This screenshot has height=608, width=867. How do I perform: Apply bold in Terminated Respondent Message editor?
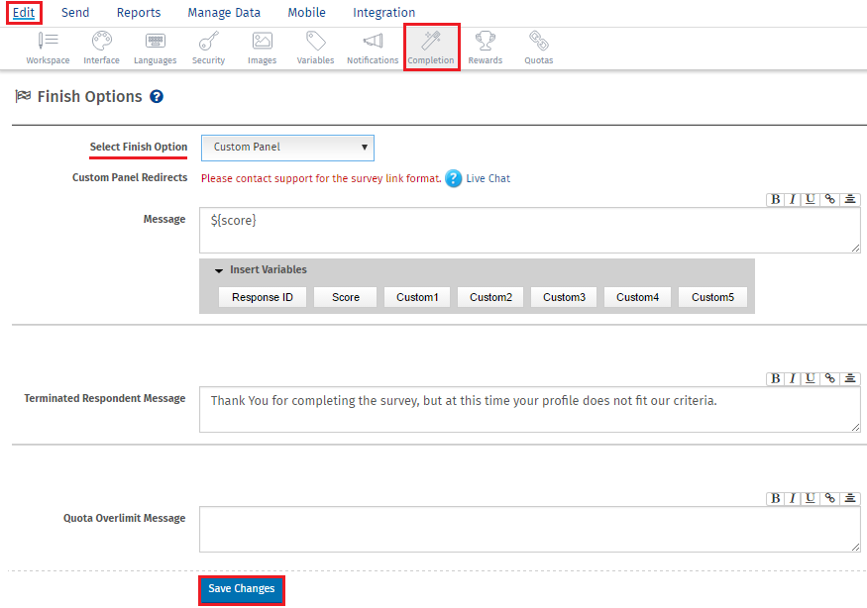(x=776, y=378)
